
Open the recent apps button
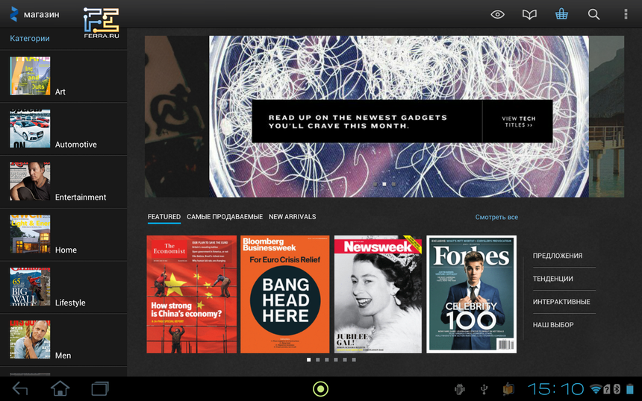(x=100, y=388)
